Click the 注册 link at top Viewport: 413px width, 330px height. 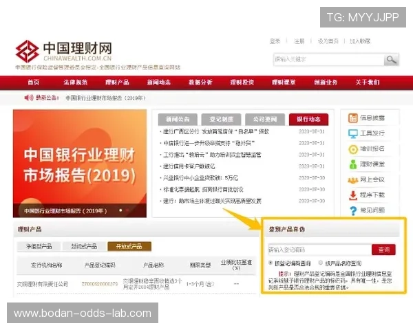click(299, 41)
